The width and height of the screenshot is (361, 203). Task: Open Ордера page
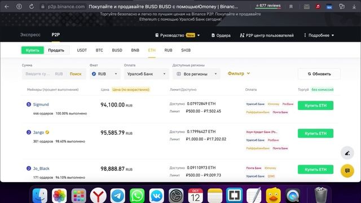click(221, 35)
